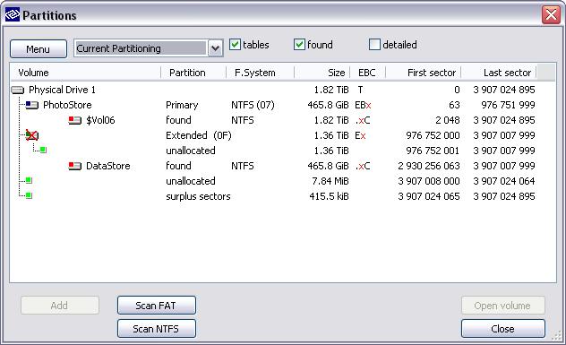
Task: Click green icon of 7.84 MiB unallocated row
Action: (29, 180)
